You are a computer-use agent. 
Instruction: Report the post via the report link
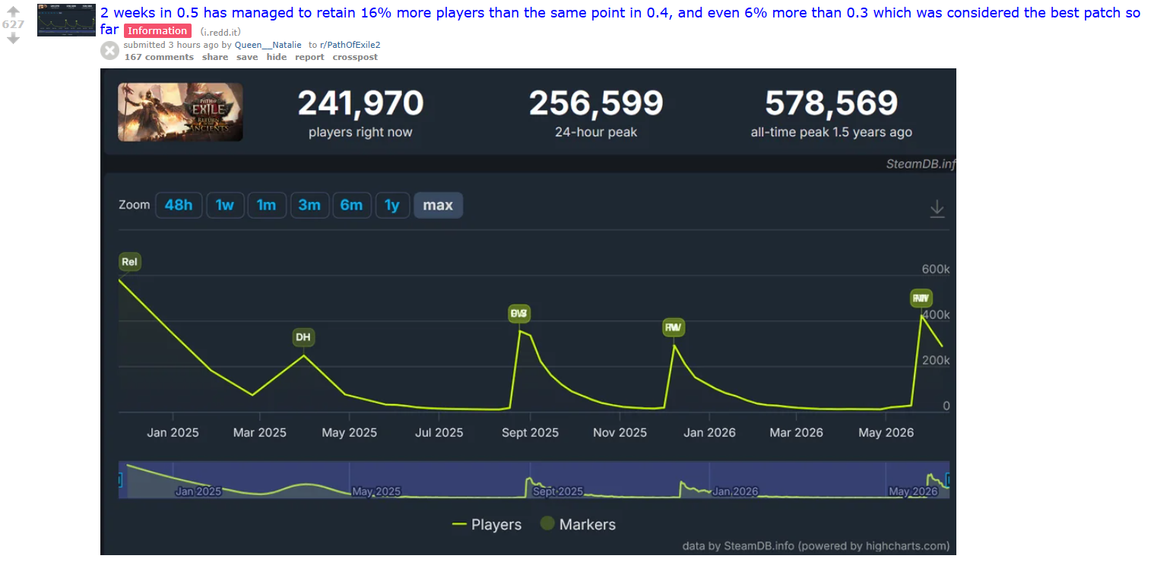pyautogui.click(x=309, y=57)
